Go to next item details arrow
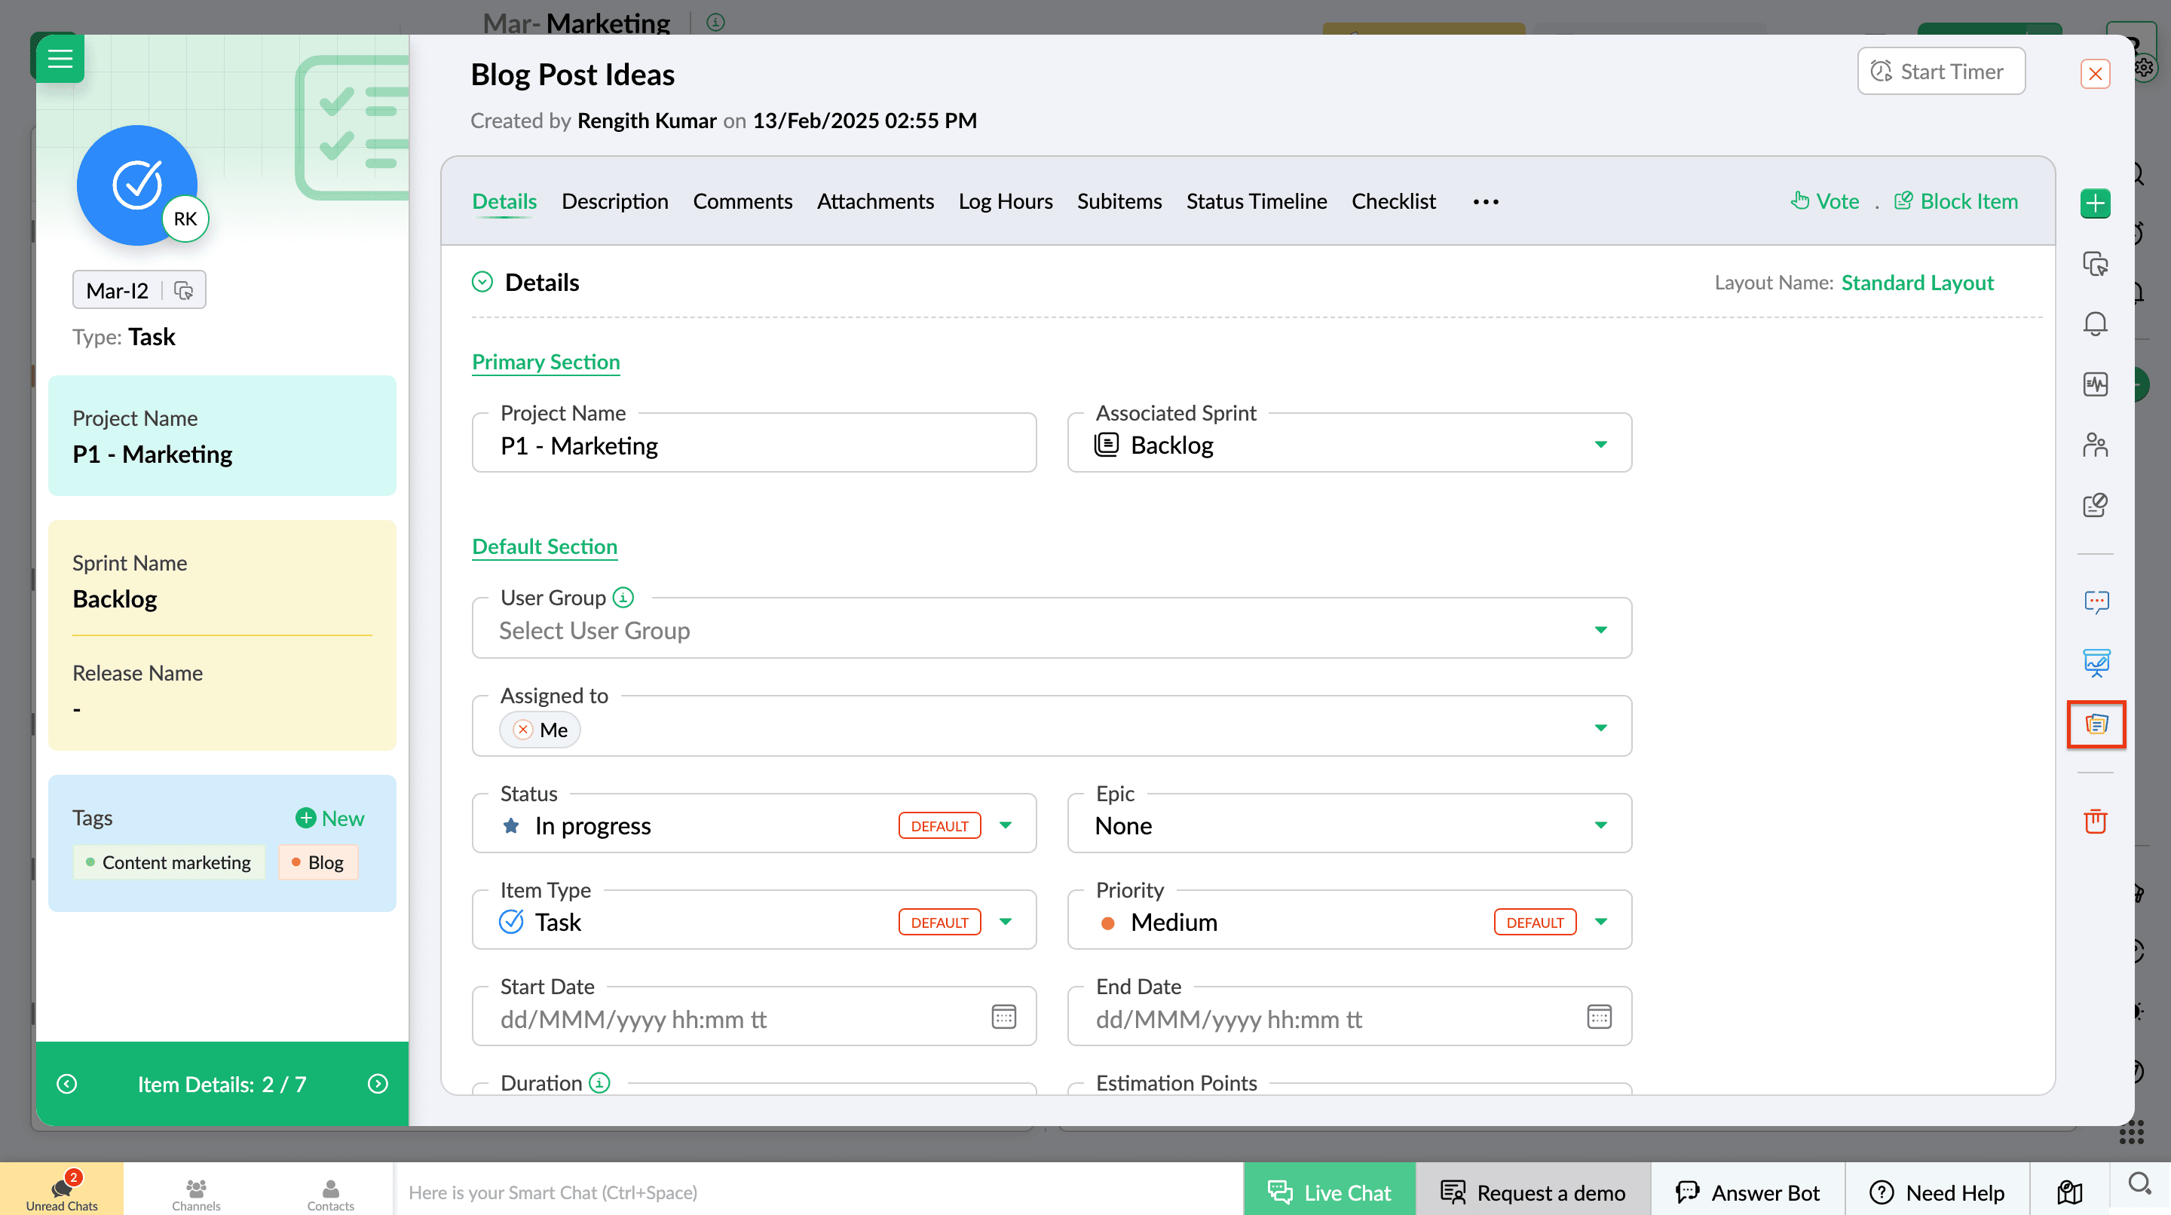Viewport: 2171px width, 1215px height. pos(378,1084)
